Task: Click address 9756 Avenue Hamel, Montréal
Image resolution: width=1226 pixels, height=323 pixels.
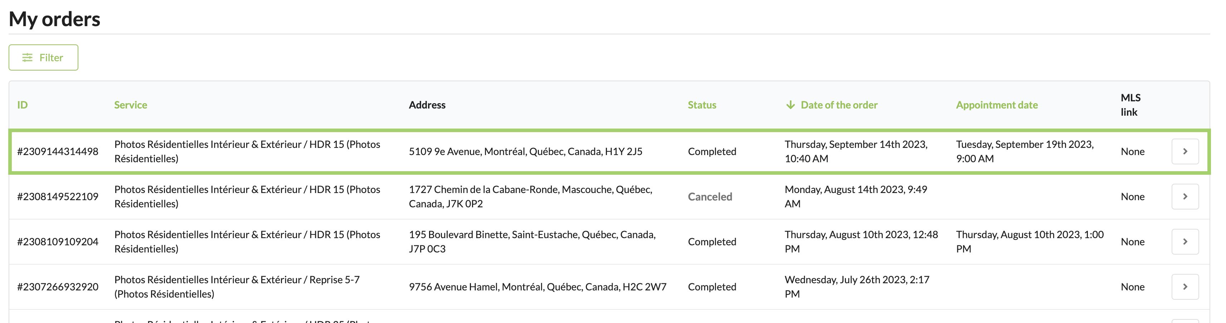Action: tap(537, 287)
